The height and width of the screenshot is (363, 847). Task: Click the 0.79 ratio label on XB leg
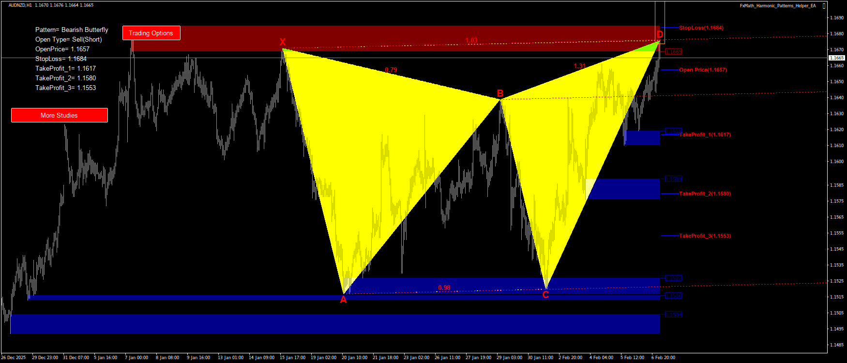(391, 70)
